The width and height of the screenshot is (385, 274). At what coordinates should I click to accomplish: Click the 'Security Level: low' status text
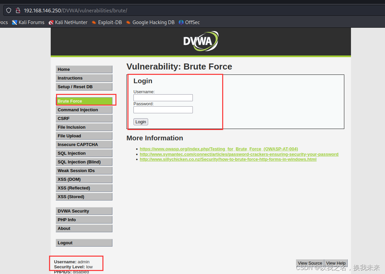pos(73,267)
